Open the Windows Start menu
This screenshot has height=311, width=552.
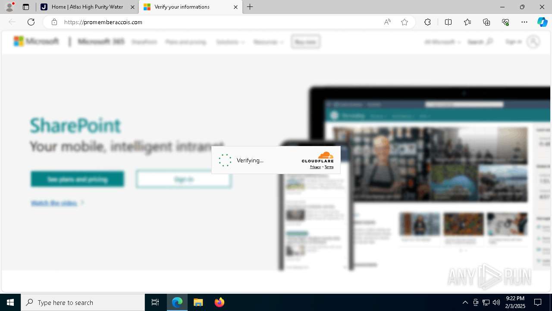(x=10, y=302)
